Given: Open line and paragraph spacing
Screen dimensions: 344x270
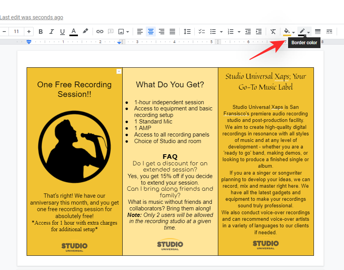Looking at the screenshot, I should tap(187, 32).
